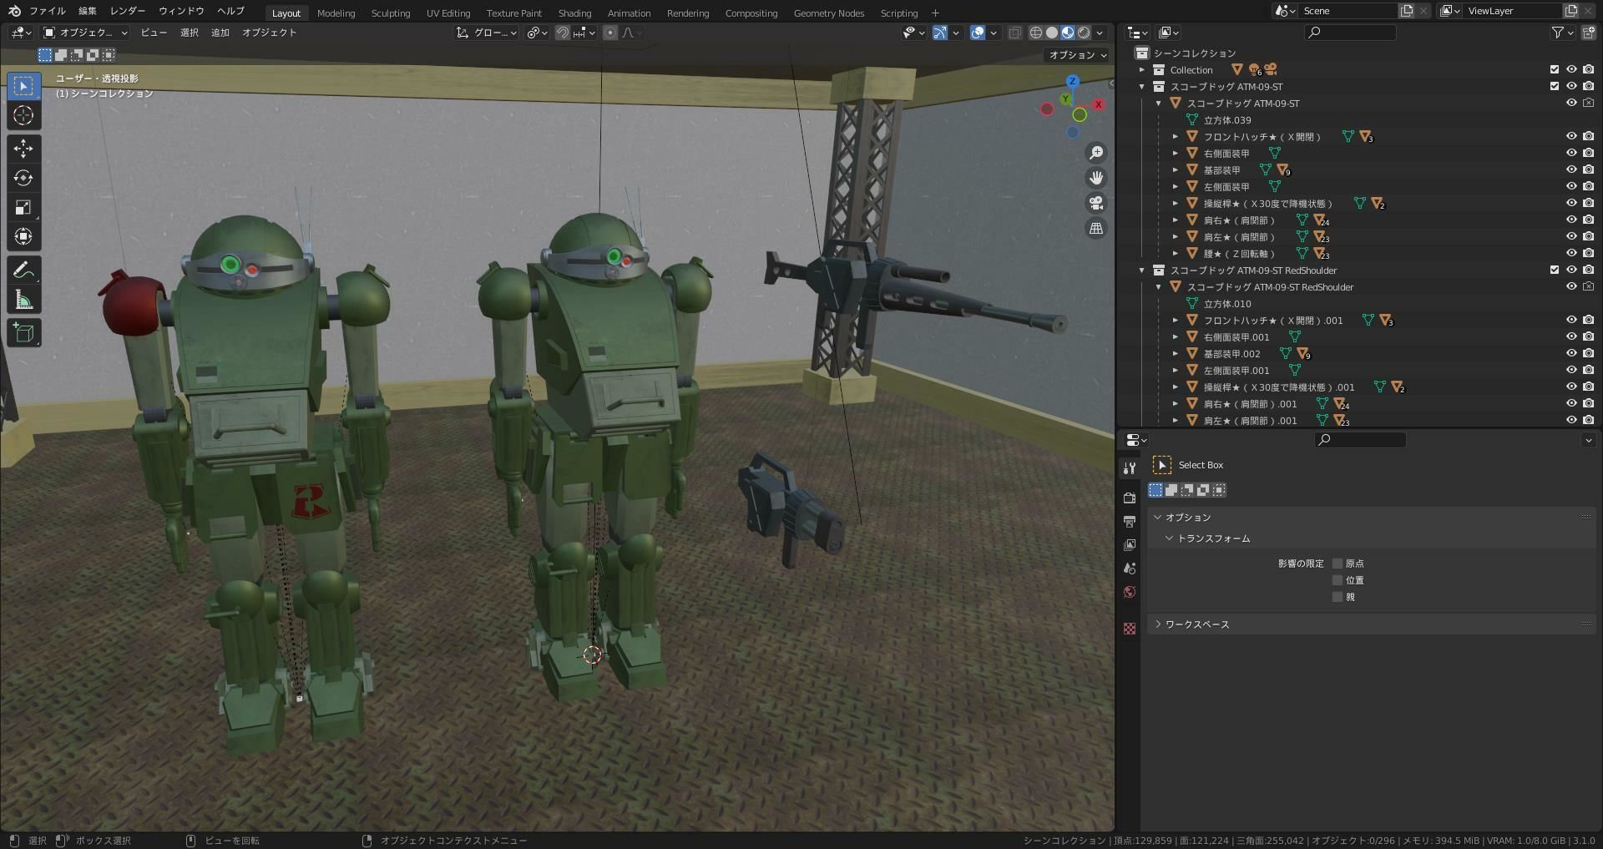Enable snapping with the magnet icon
This screenshot has width=1603, height=849.
tap(561, 33)
